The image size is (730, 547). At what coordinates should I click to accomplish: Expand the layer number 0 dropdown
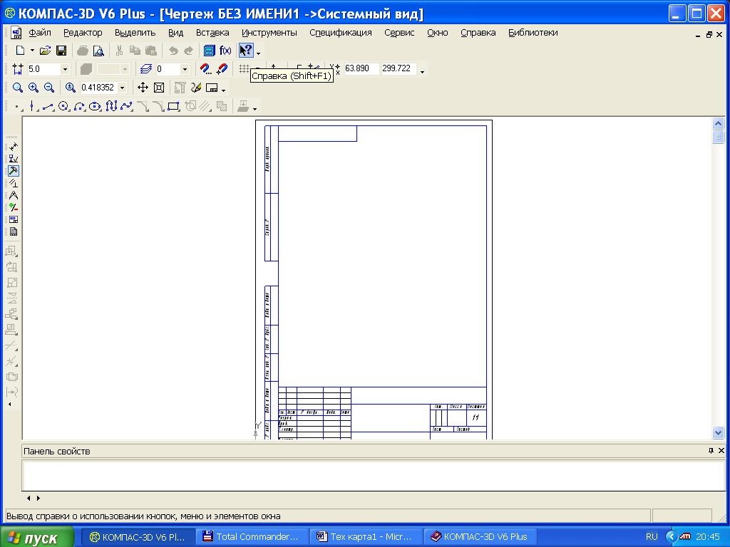(x=185, y=69)
